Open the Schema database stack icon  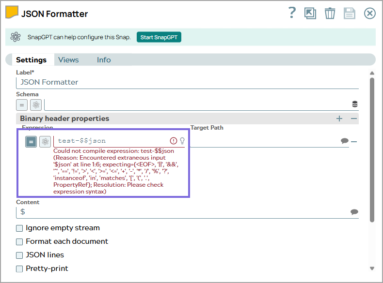point(355,104)
